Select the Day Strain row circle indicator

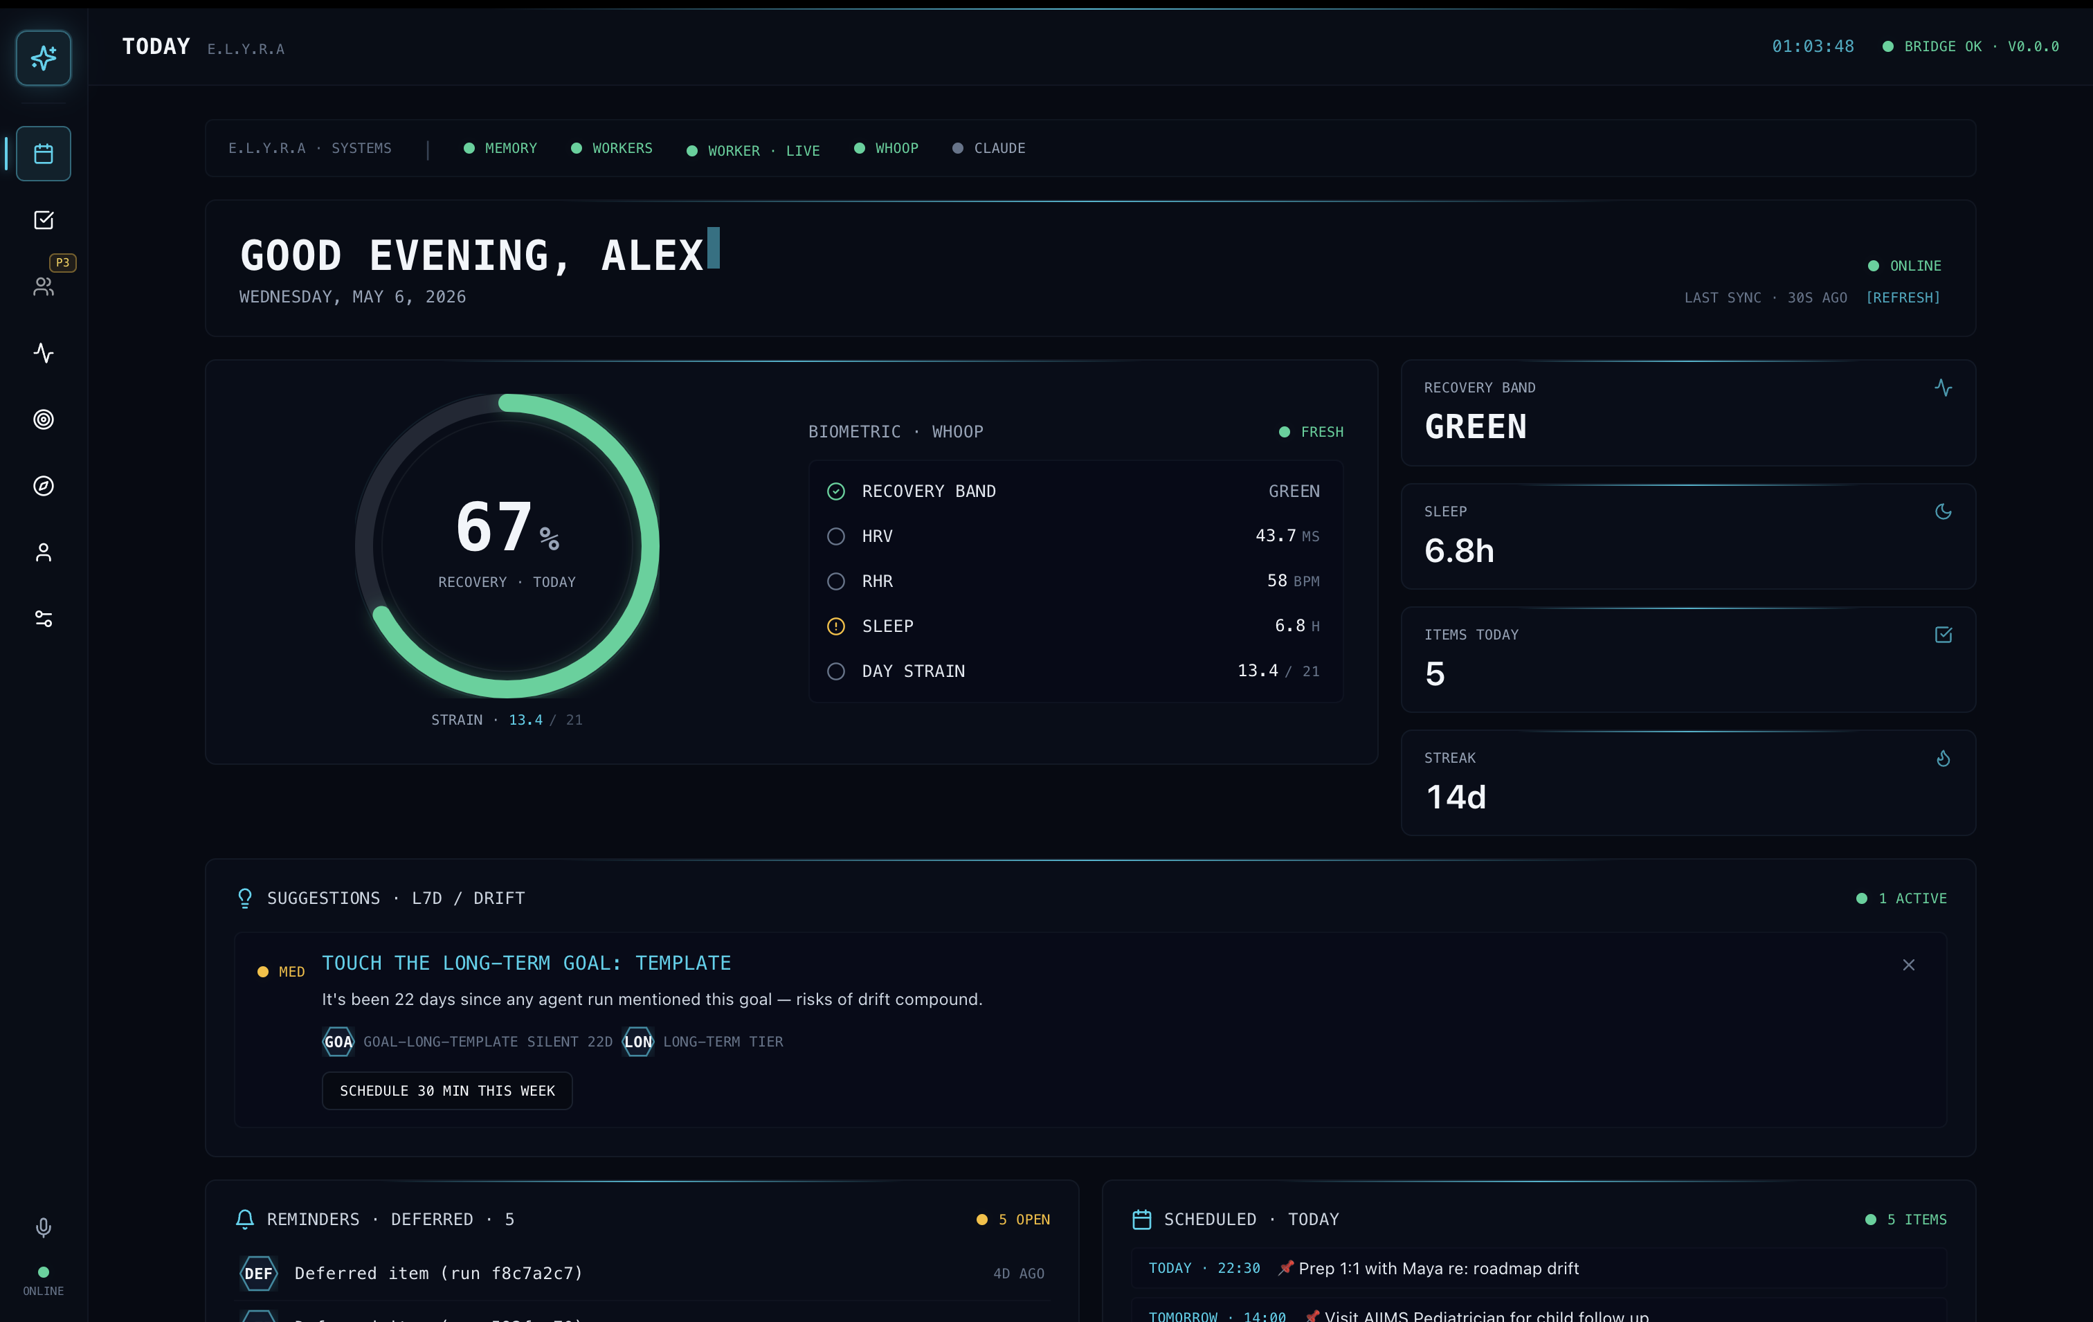836,671
